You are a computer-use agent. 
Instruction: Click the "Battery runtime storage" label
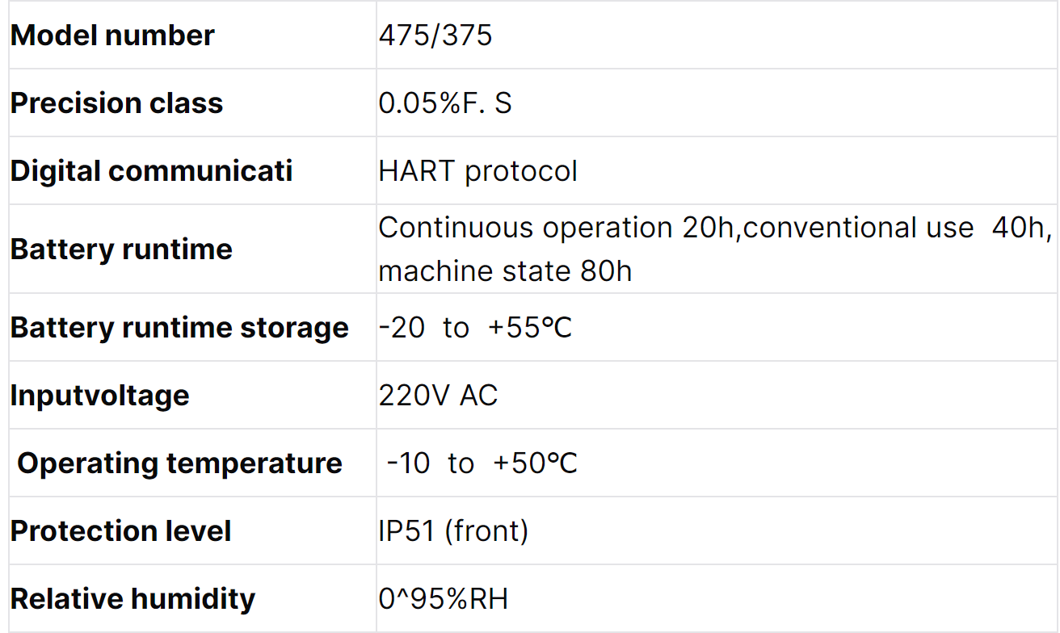pos(179,328)
